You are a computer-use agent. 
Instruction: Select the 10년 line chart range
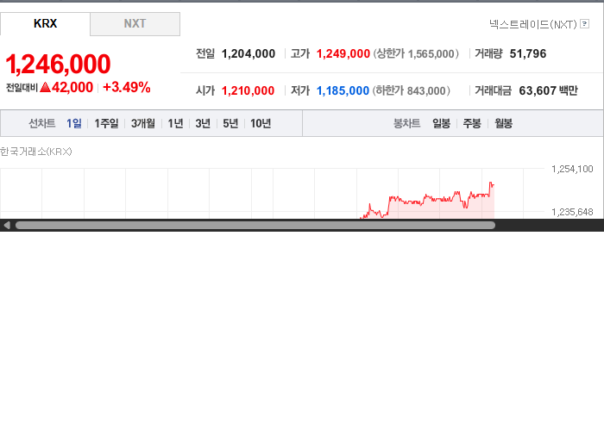coord(261,123)
